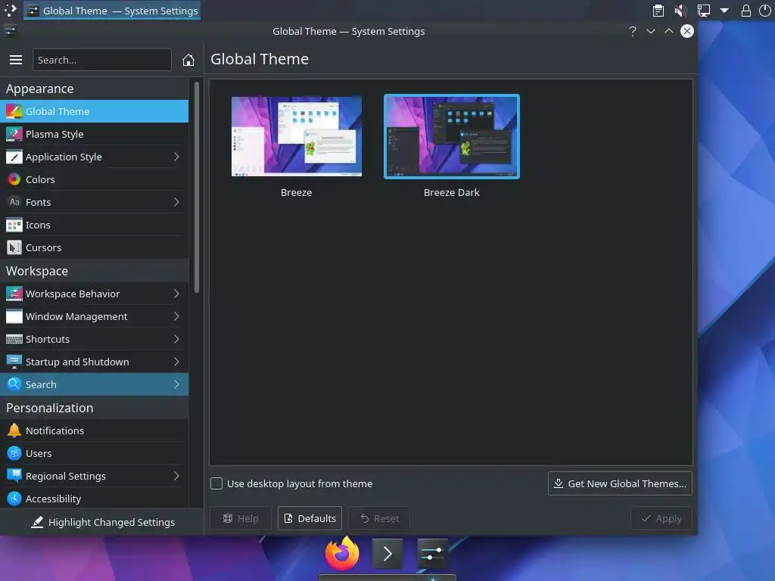The height and width of the screenshot is (581, 775).
Task: Click Get New Global Themes button
Action: point(620,483)
